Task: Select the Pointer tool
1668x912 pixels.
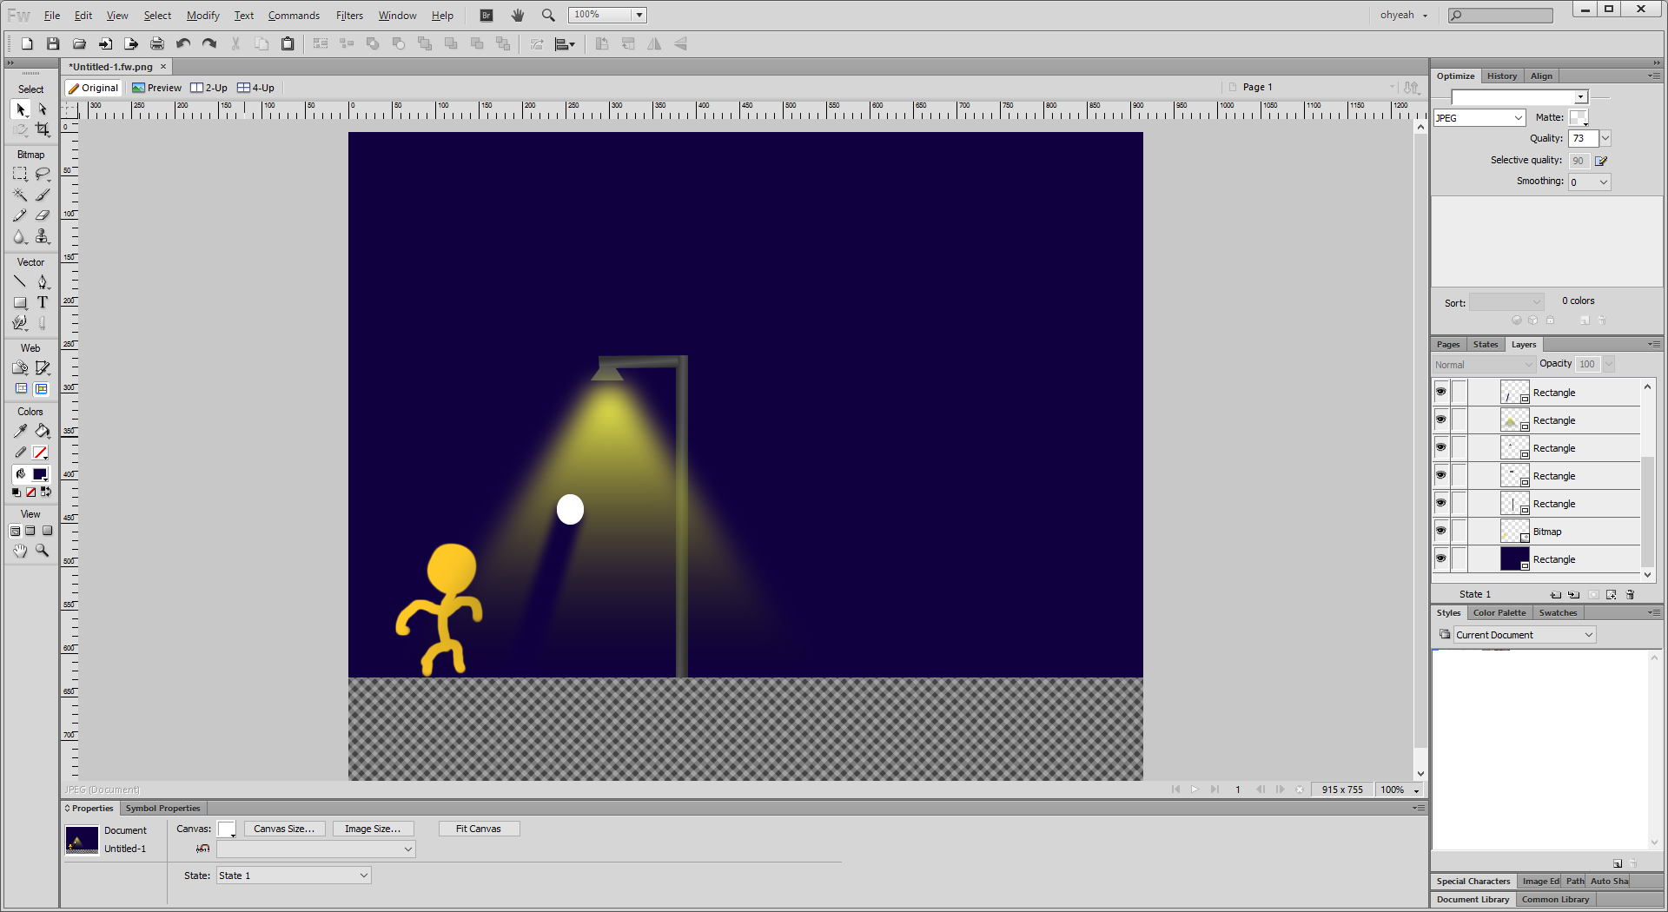Action: click(x=20, y=109)
